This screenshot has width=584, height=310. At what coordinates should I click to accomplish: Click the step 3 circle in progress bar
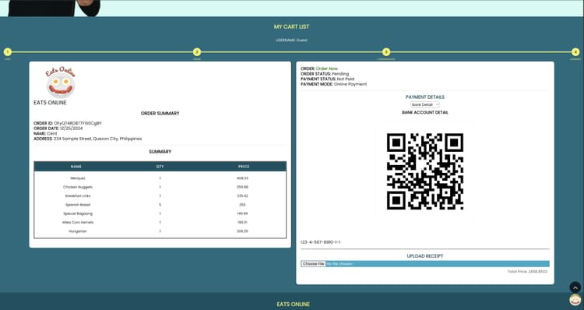[x=386, y=51]
